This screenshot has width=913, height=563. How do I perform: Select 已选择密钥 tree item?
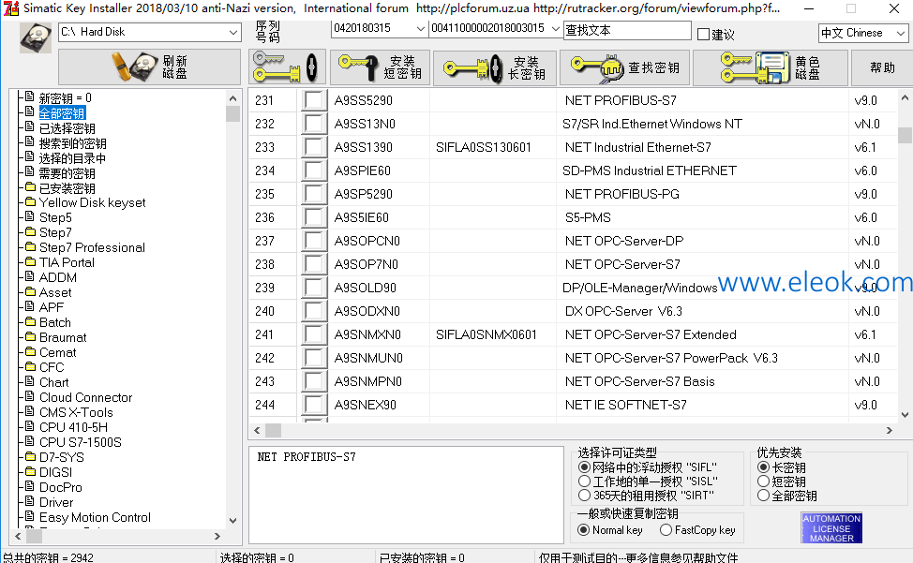(x=67, y=128)
